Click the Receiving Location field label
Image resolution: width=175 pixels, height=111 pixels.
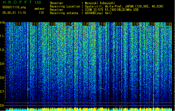[x=65, y=6]
